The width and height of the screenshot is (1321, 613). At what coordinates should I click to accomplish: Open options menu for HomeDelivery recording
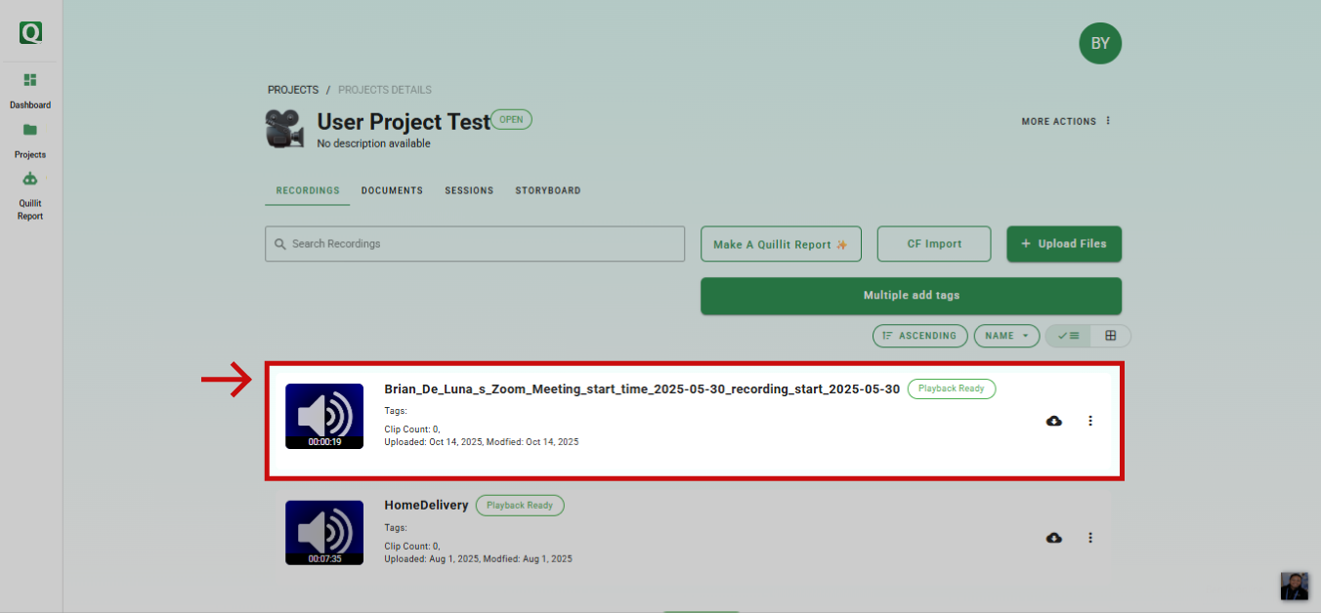click(x=1090, y=538)
